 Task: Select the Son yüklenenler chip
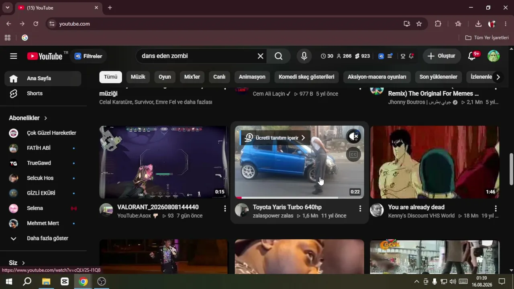pyautogui.click(x=439, y=77)
